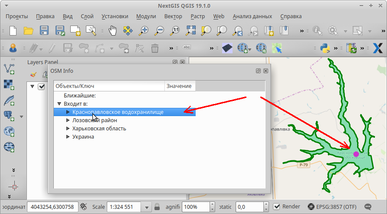The image size is (387, 214).
Task: Open the Слой menu
Action: 87,16
